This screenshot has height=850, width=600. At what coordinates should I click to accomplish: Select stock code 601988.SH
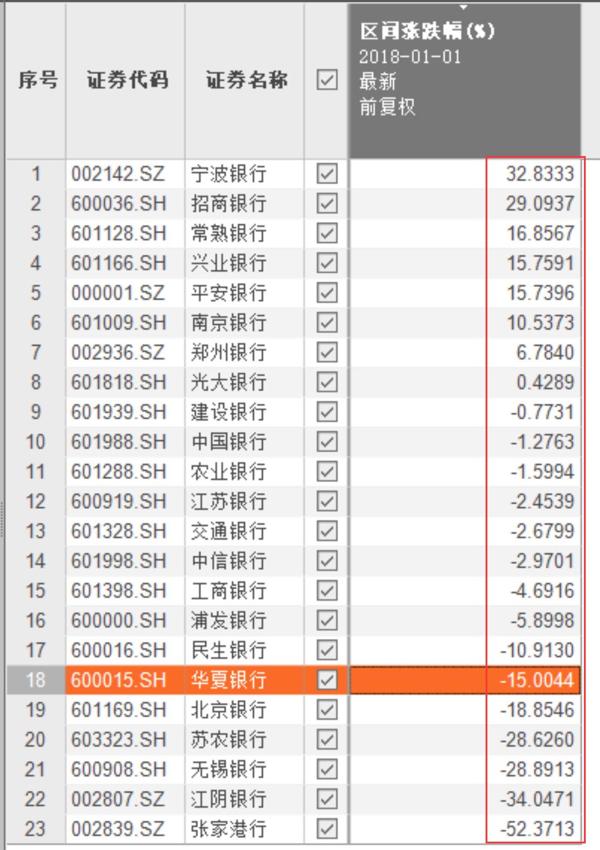coord(119,442)
